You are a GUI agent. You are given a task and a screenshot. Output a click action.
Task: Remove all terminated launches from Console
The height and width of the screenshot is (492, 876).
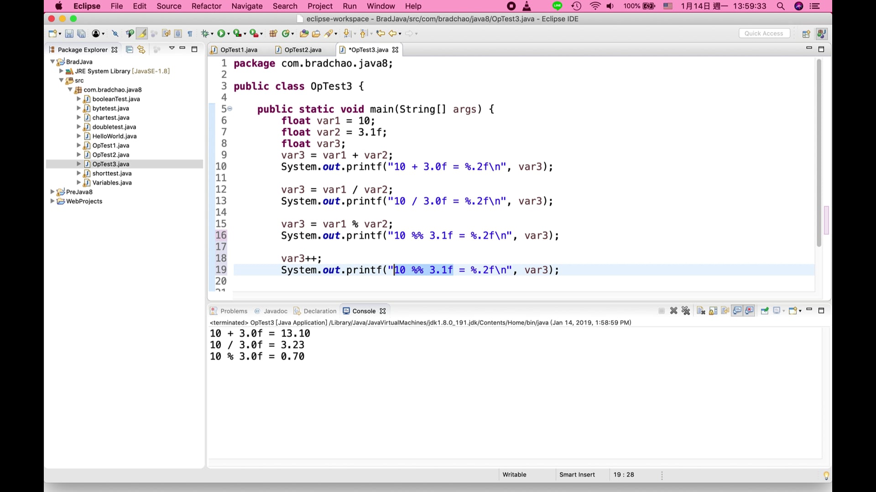(686, 310)
